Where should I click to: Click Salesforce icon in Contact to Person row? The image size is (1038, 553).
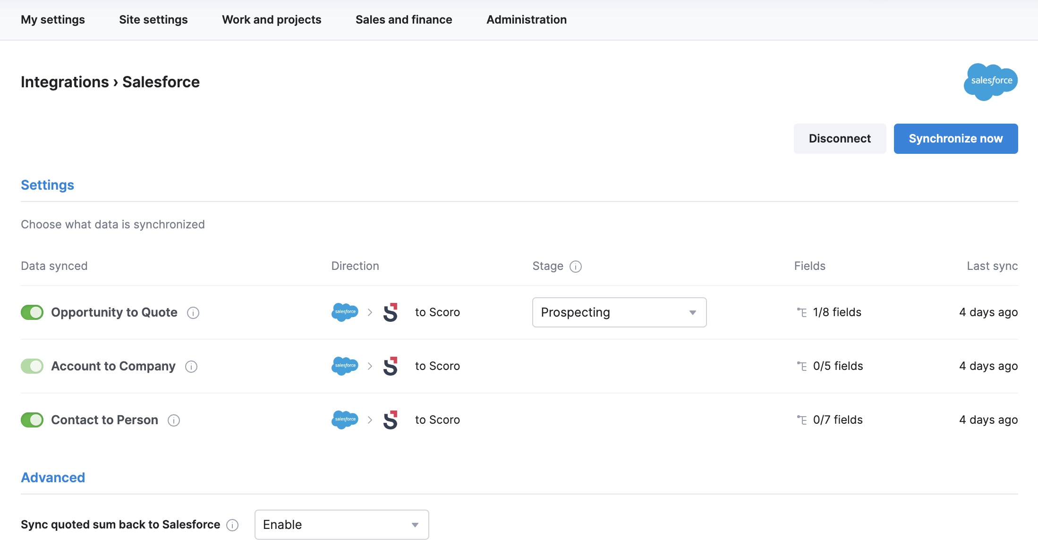(345, 420)
